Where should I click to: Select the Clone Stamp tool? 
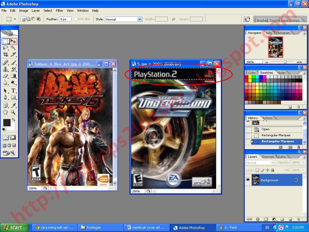(x=5, y=69)
